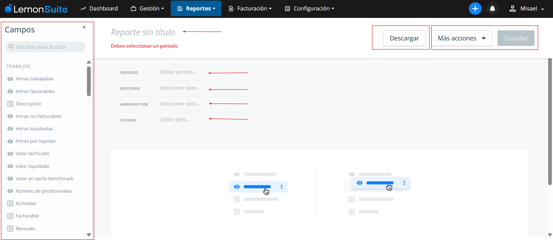553x240 pixels.
Task: Select the Actividad field label
Action: point(26,203)
